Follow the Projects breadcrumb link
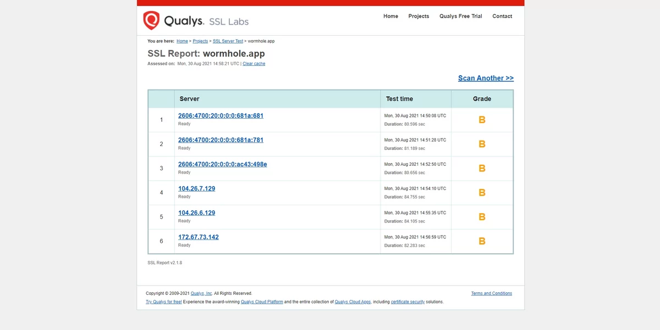The image size is (660, 330). point(200,41)
